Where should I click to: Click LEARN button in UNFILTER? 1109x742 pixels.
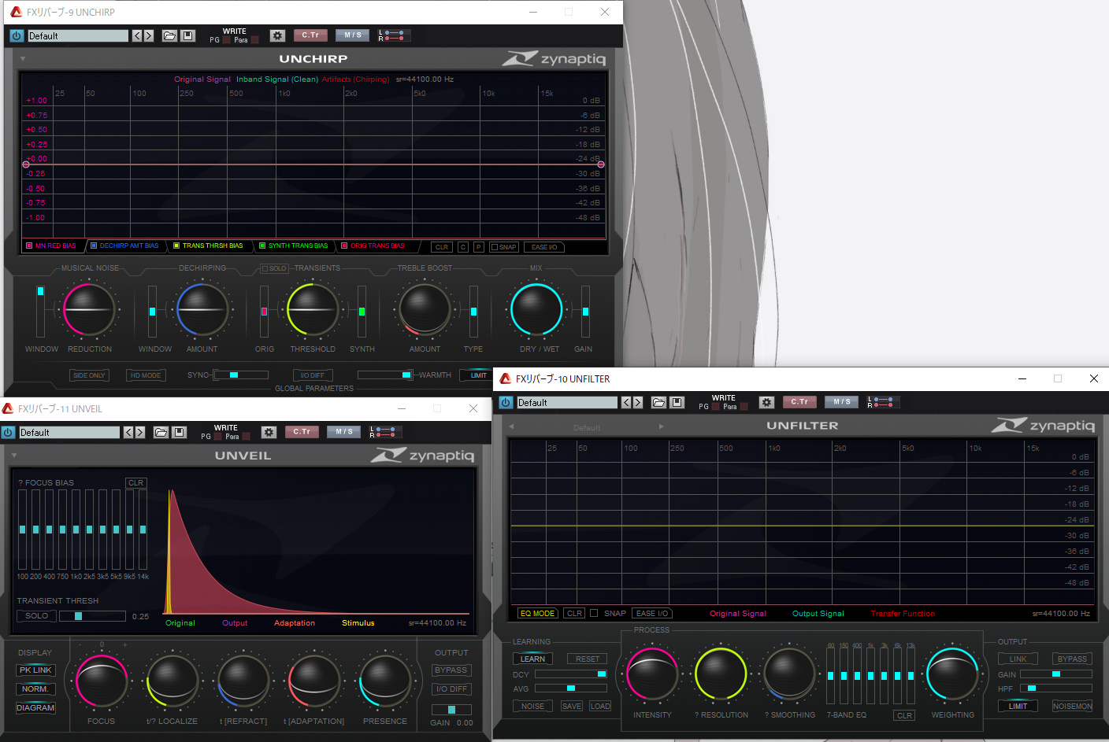coord(532,659)
